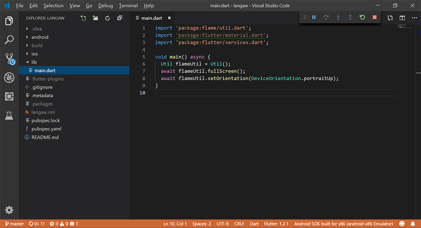Pause the running debug session
421x228 pixels.
(x=314, y=17)
